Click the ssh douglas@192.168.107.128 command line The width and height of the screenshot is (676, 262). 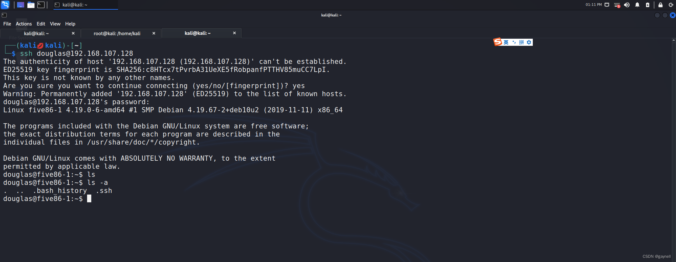tap(76, 54)
